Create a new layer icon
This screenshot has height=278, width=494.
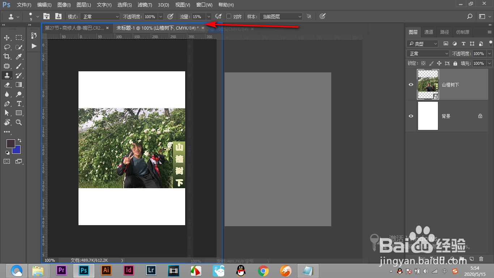coord(472,259)
